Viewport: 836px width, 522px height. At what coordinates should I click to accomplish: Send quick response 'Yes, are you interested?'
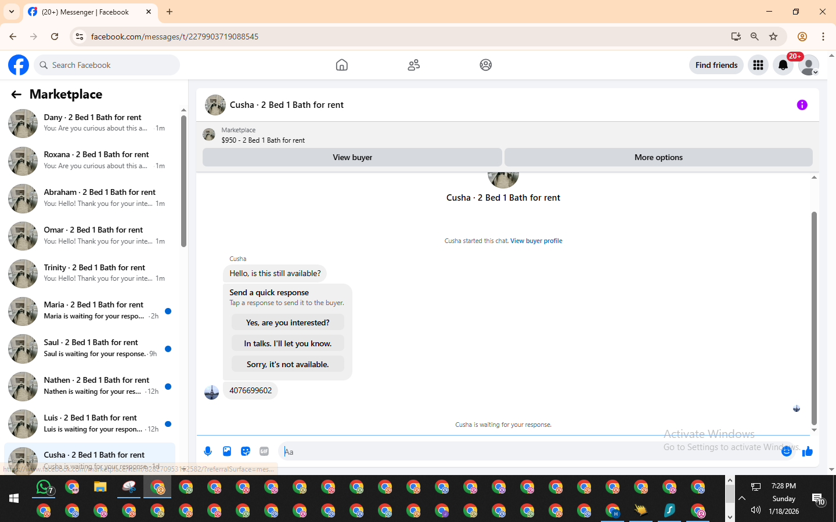287,322
